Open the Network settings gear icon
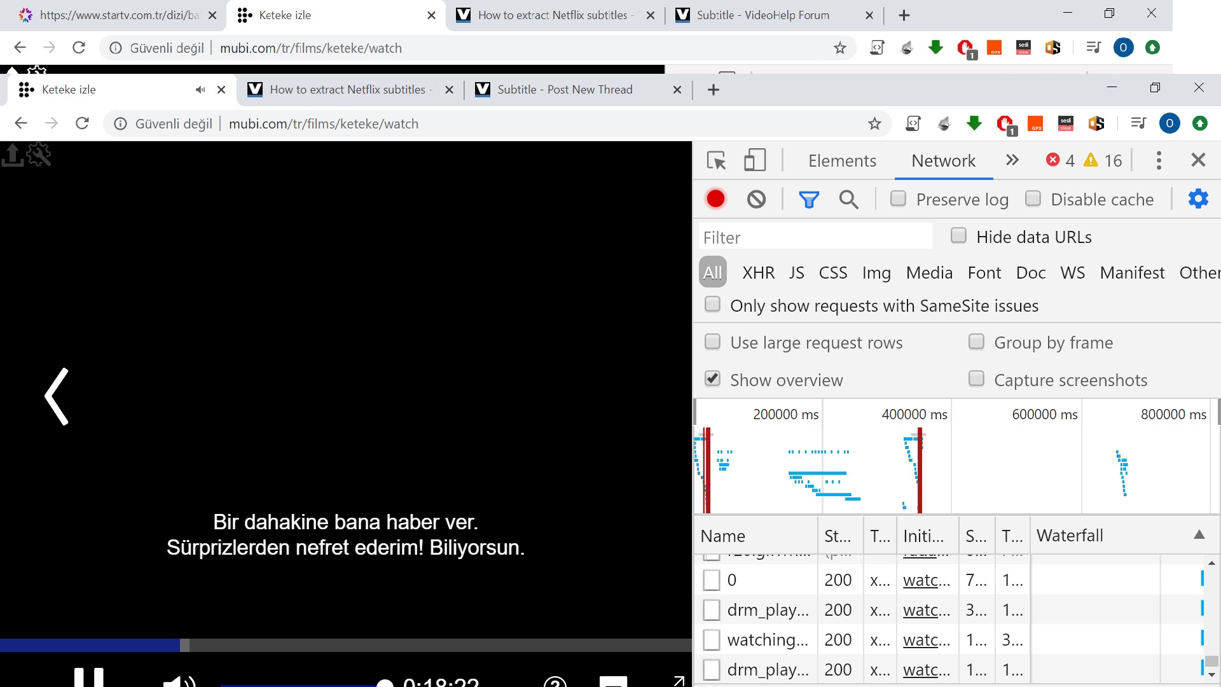The image size is (1221, 687). click(x=1198, y=199)
